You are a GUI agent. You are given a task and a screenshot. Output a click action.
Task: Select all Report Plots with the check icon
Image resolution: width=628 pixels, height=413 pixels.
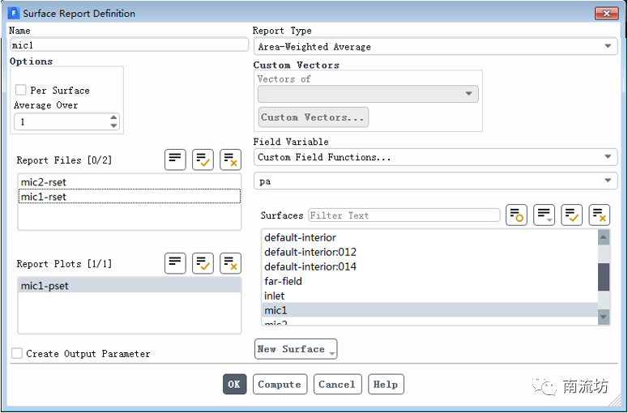pos(203,263)
